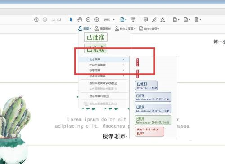Select the 已审阅 Administrator dynamic stamp

[153, 97]
